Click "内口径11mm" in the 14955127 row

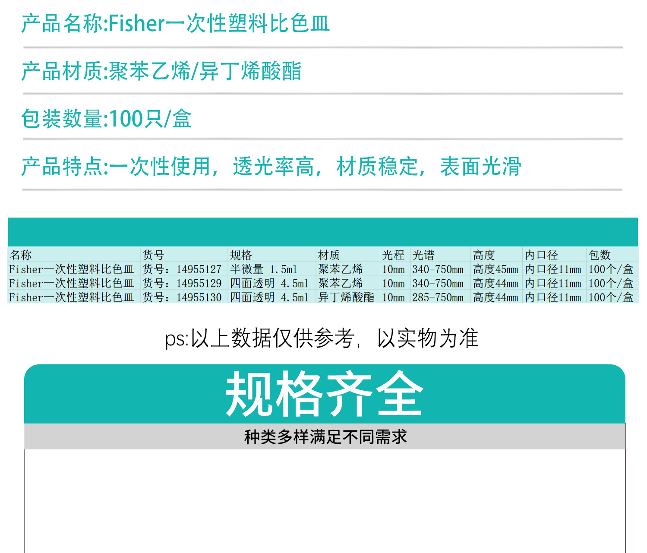pyautogui.click(x=553, y=269)
